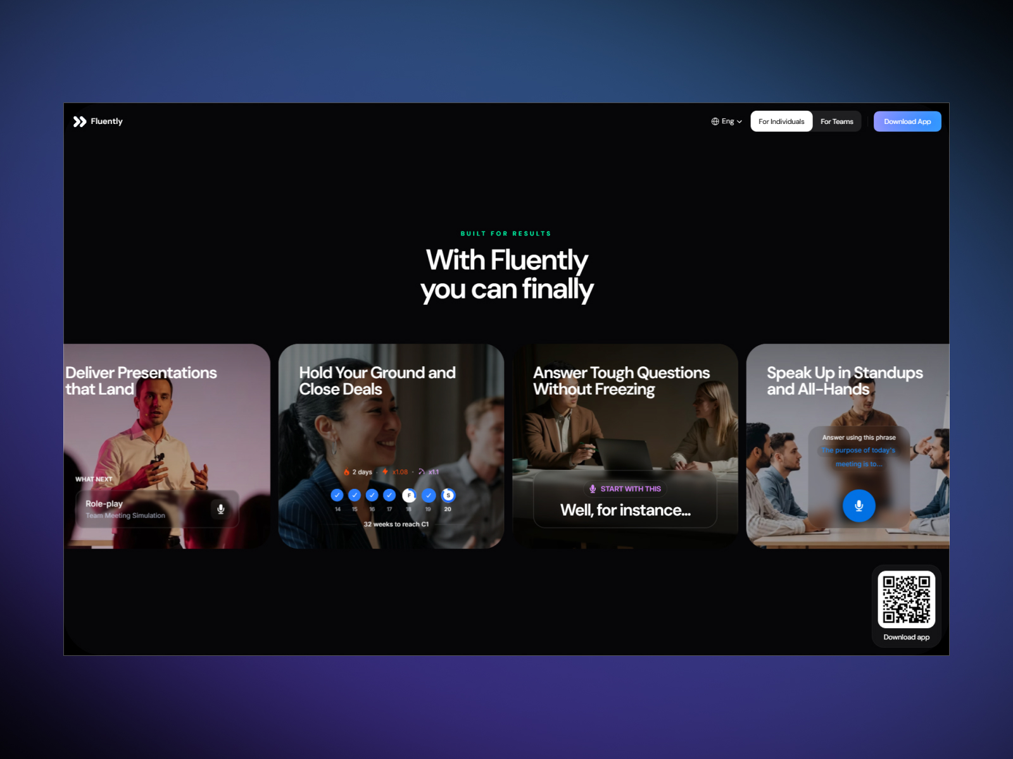Switch to the For Teams tab

click(837, 121)
